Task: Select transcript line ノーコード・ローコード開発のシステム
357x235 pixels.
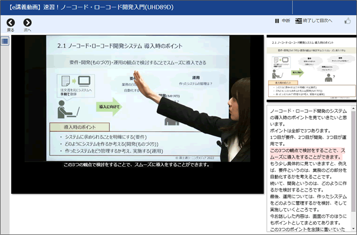Action: [x=308, y=117]
